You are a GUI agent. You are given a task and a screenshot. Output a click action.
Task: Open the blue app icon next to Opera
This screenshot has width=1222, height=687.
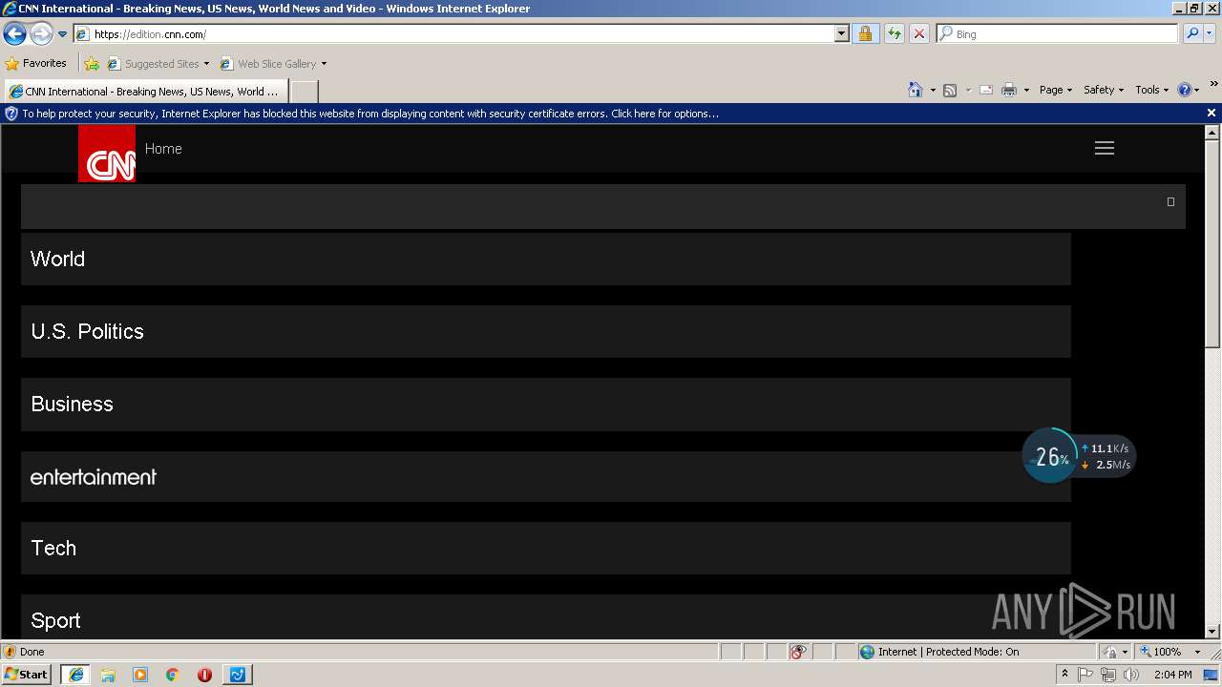pyautogui.click(x=237, y=675)
